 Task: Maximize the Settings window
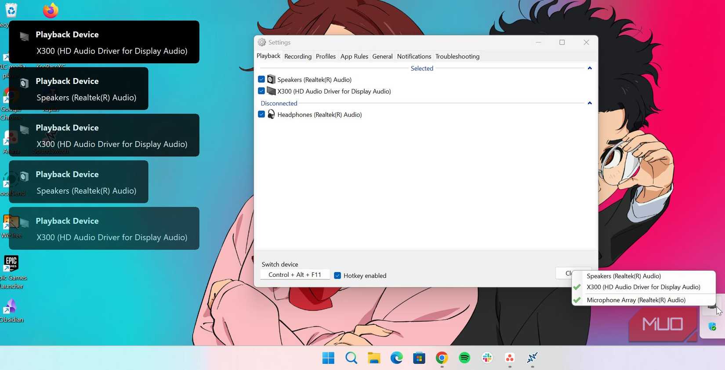[562, 42]
